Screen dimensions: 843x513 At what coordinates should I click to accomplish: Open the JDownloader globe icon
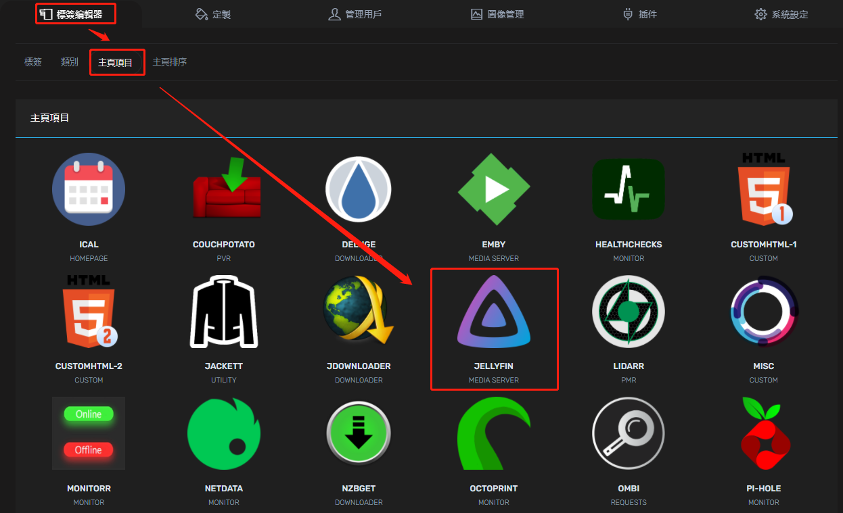tap(359, 311)
